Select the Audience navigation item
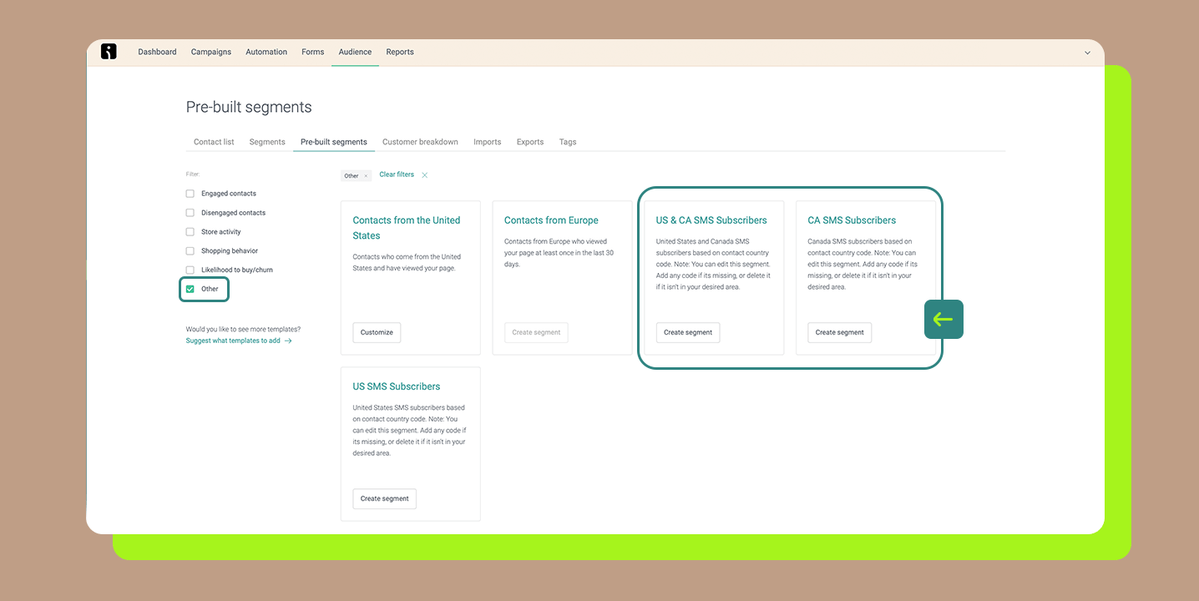The height and width of the screenshot is (601, 1199). 355,52
